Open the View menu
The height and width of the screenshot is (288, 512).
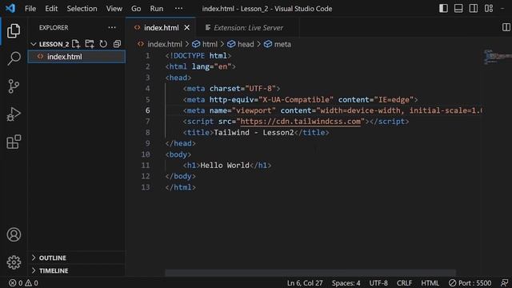pyautogui.click(x=114, y=9)
